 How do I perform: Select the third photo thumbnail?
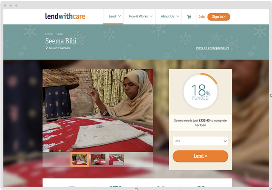click(116, 159)
